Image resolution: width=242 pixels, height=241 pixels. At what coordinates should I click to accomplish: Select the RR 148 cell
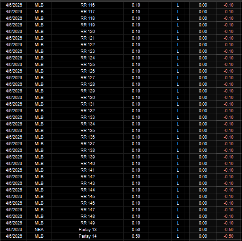[87, 216]
